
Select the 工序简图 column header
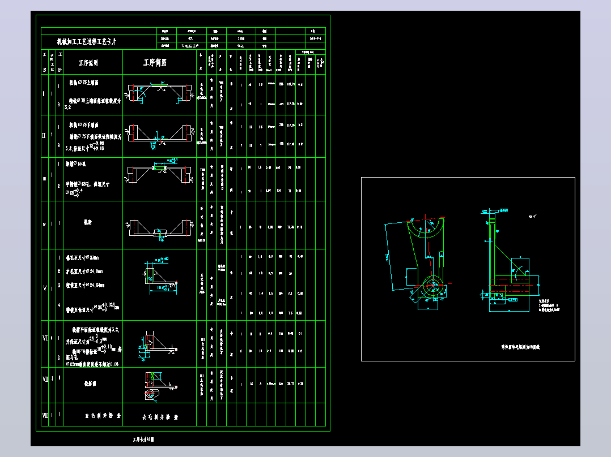[155, 63]
